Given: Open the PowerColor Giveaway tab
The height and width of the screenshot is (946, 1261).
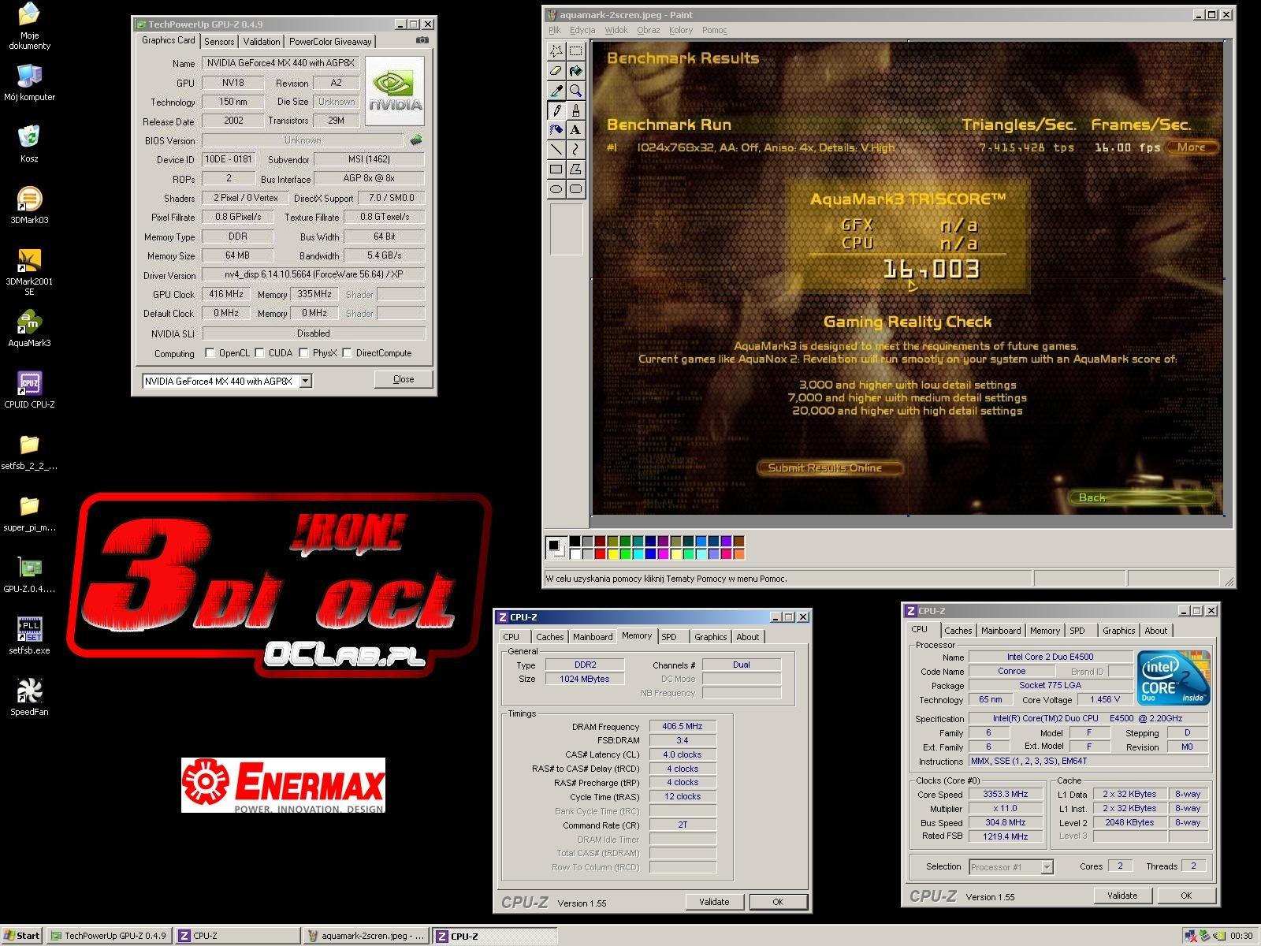Looking at the screenshot, I should 330,42.
